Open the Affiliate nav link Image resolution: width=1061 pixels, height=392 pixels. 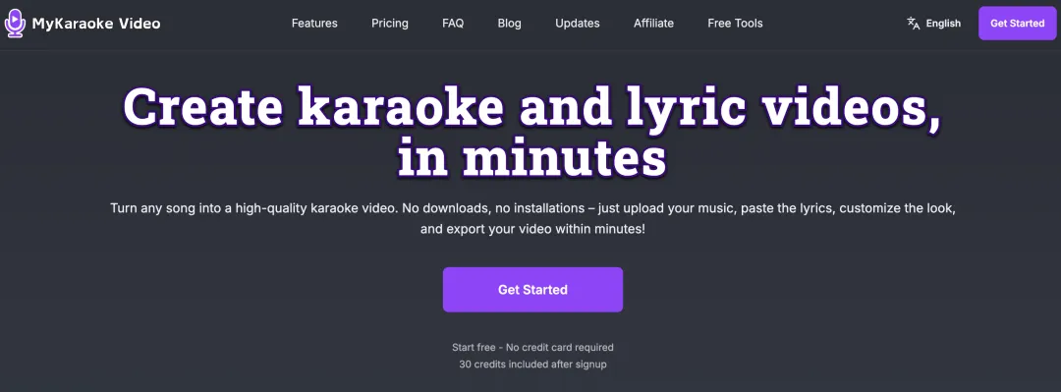coord(653,23)
